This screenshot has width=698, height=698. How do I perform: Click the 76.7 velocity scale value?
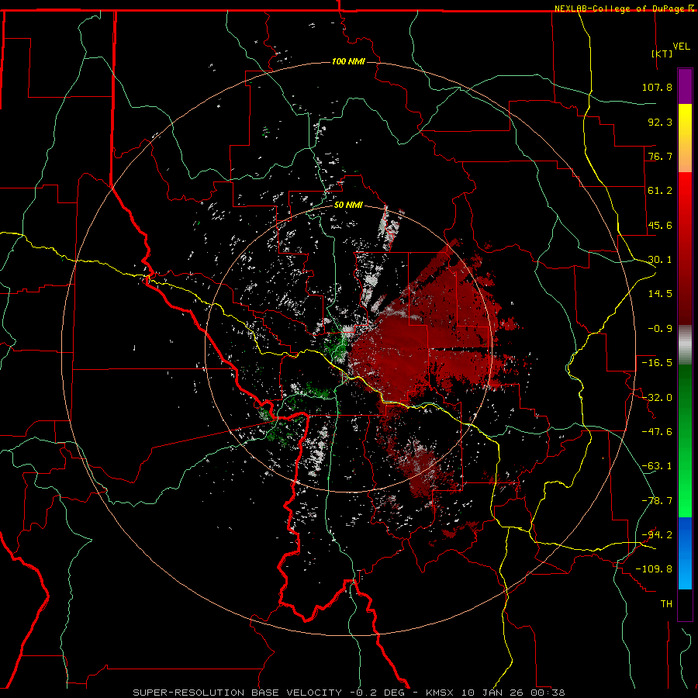[x=660, y=156]
